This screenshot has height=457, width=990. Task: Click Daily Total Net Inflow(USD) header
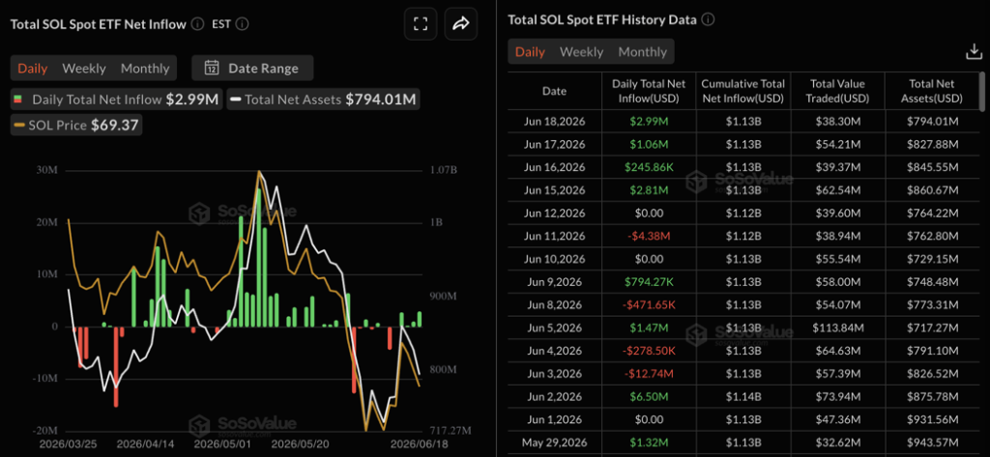tap(649, 91)
